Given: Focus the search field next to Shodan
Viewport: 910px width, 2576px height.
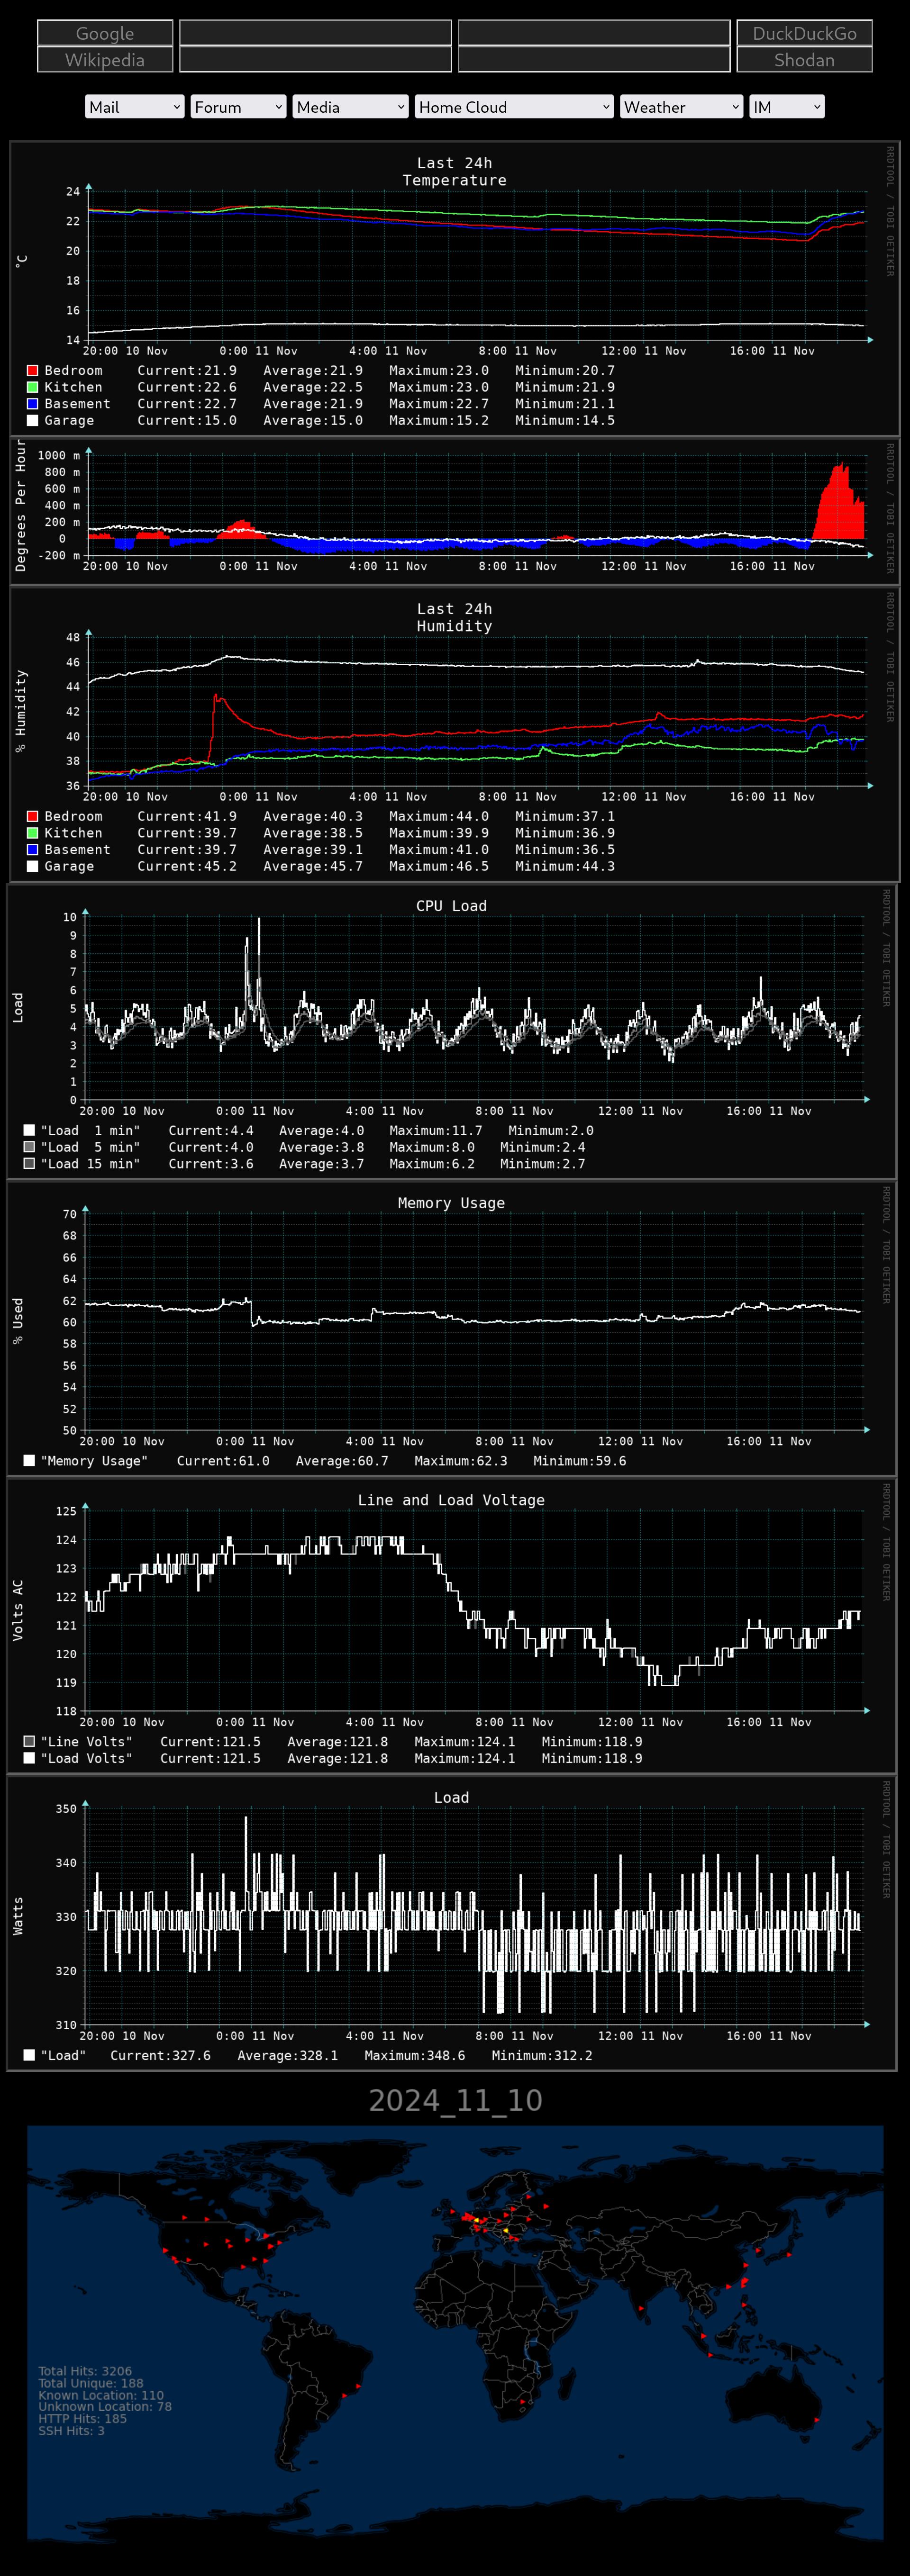Looking at the screenshot, I should [594, 60].
